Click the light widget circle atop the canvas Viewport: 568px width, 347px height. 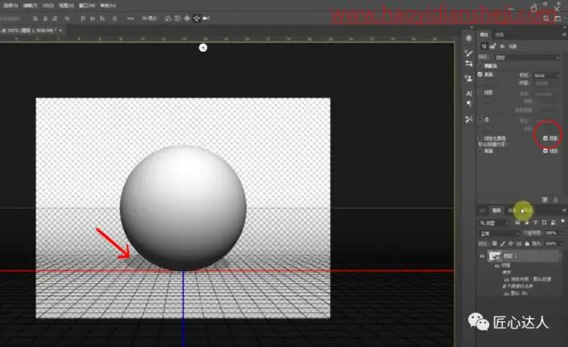tap(203, 48)
